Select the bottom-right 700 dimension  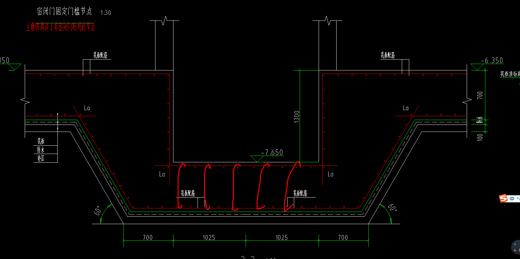pos(343,238)
